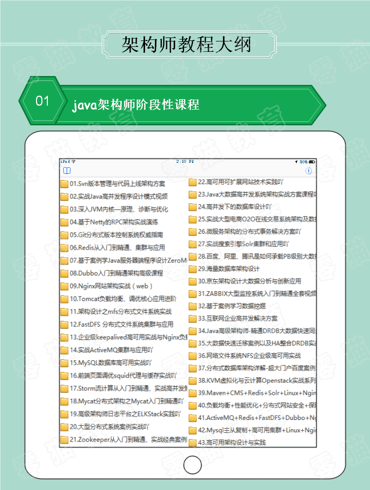Open folder 19.高级架构师日志平台之ELKStack实践
Viewport: 370px width, 490px height.
(121, 414)
